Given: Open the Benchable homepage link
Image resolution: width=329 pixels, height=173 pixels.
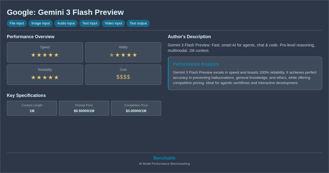Looking at the screenshot, I should click(164, 158).
